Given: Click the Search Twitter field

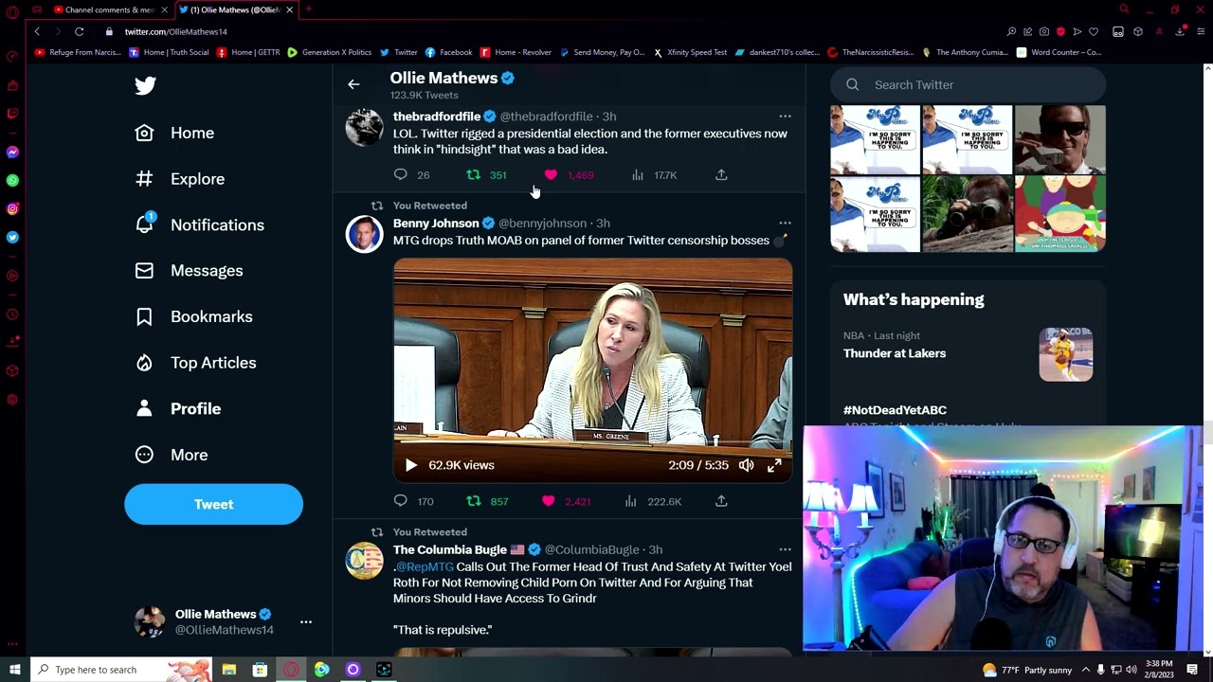Looking at the screenshot, I should point(968,84).
